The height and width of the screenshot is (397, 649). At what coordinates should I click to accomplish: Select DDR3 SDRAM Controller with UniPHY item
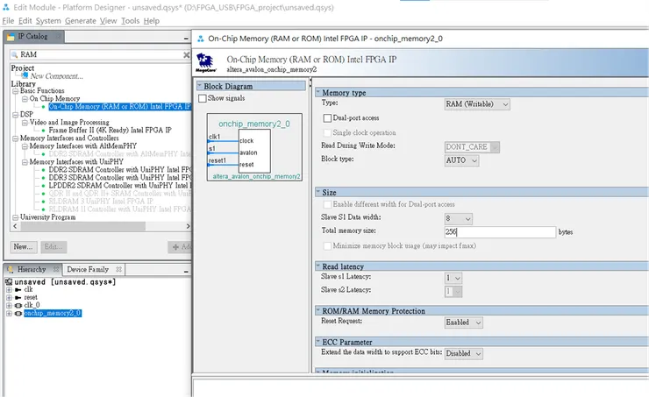(x=112, y=177)
